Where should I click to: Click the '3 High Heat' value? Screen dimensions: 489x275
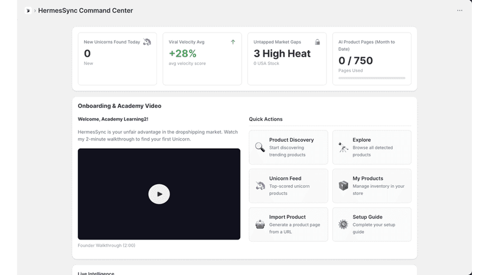282,54
